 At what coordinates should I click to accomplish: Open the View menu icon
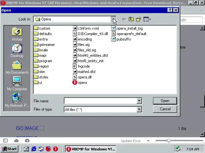point(147,19)
